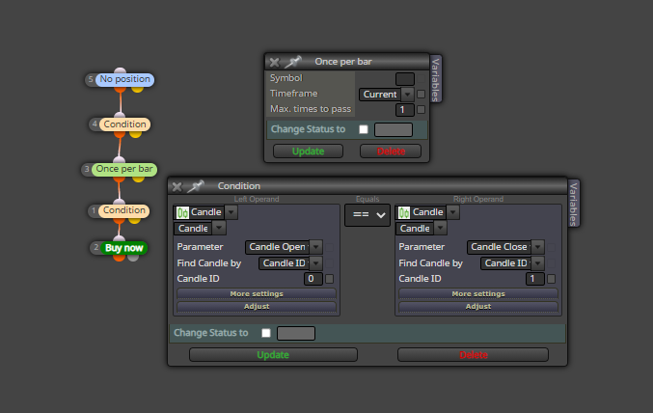Open the == comparison operator dropdown
This screenshot has height=413, width=653.
pyautogui.click(x=367, y=215)
